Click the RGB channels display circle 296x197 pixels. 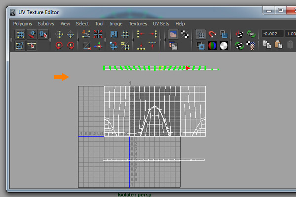(x=213, y=46)
